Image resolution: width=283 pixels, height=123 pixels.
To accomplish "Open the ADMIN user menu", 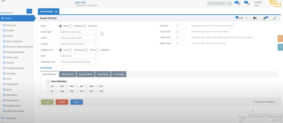I will (259, 2).
